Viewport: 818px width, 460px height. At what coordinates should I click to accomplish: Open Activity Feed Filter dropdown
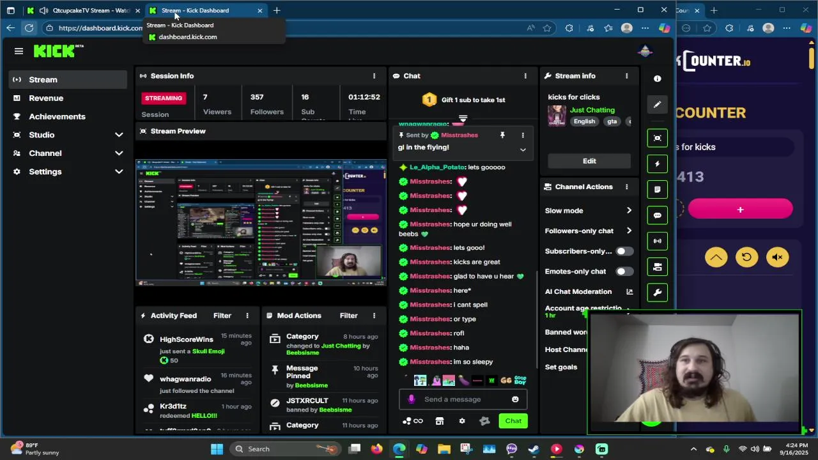[x=222, y=316]
